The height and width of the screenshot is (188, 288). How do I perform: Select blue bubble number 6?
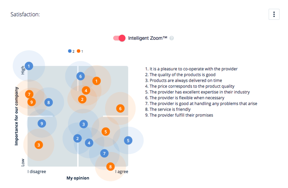(x=80, y=76)
